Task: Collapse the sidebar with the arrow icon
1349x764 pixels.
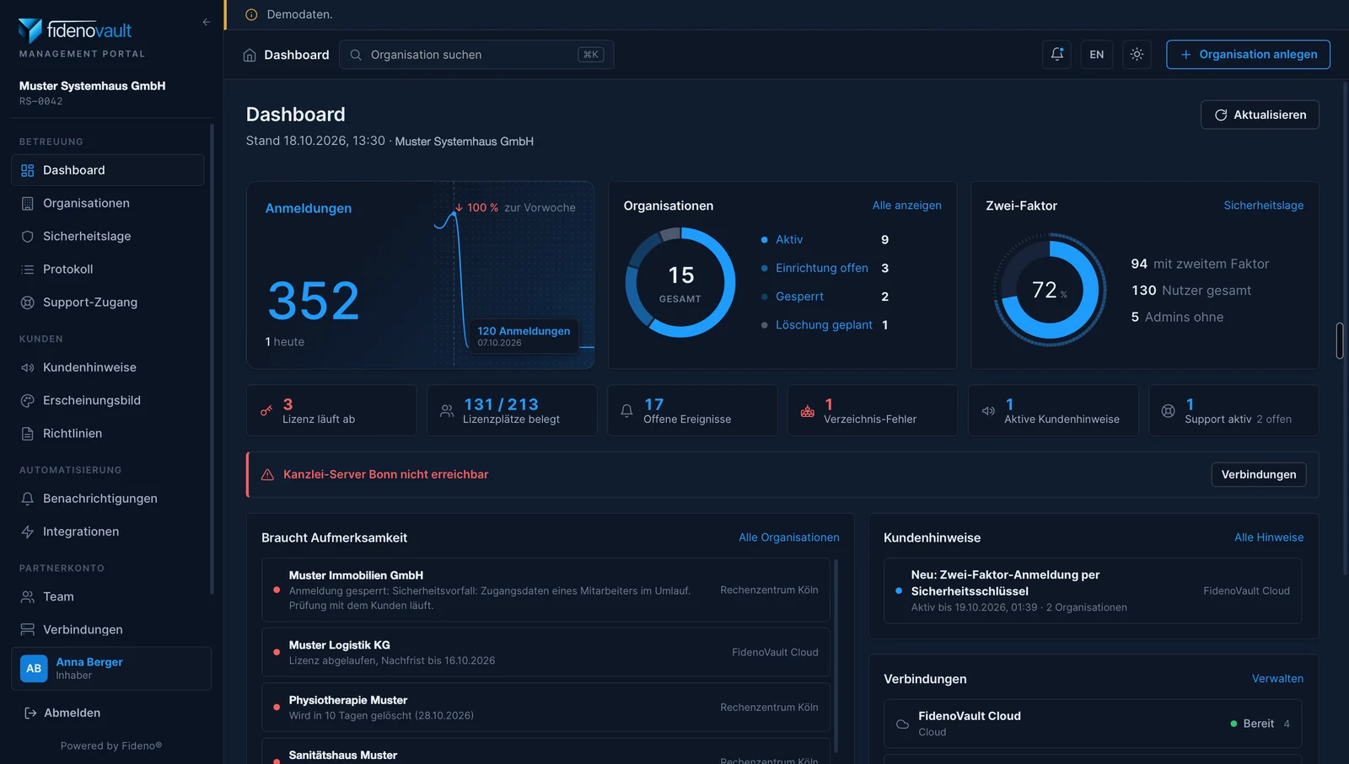Action: 207,22
